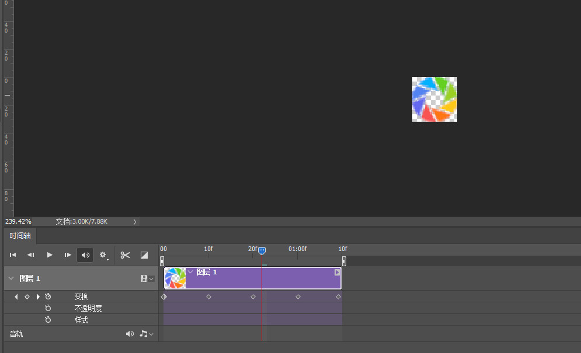Select the 变换 keyframe at 10f
The image size is (581, 353).
(x=208, y=297)
